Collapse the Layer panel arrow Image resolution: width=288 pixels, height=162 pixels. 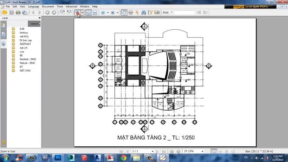coord(39,18)
